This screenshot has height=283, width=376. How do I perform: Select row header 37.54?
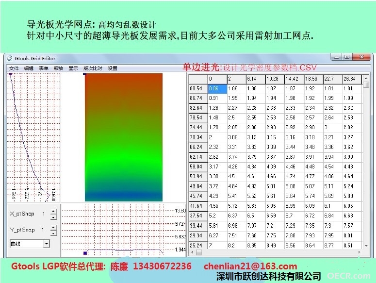coord(198,216)
